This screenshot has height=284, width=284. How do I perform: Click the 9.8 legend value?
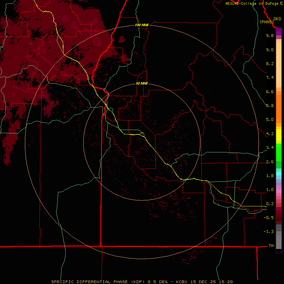click(x=270, y=35)
